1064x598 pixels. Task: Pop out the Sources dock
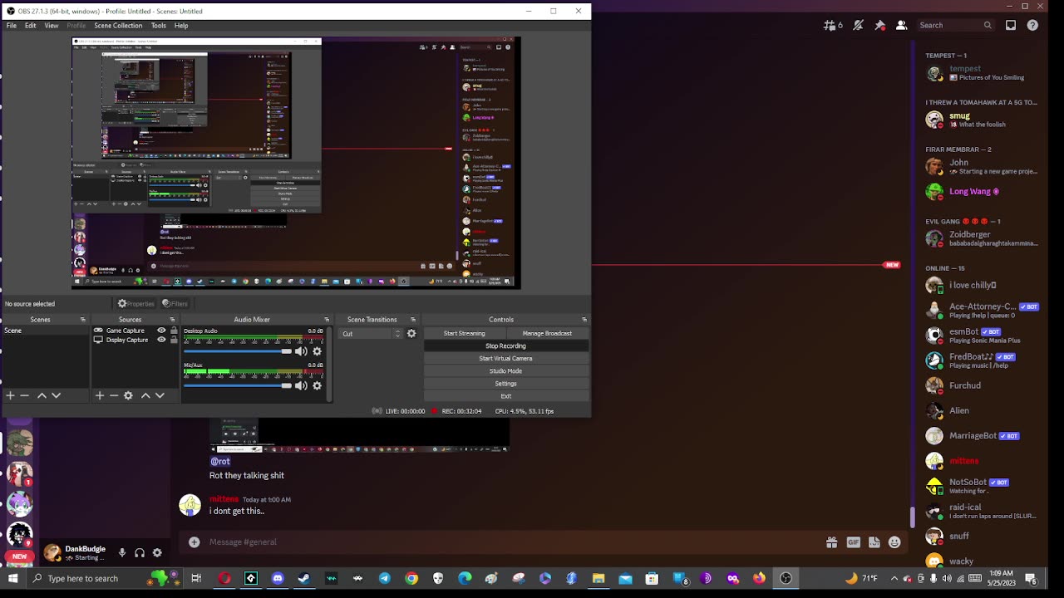pyautogui.click(x=172, y=320)
